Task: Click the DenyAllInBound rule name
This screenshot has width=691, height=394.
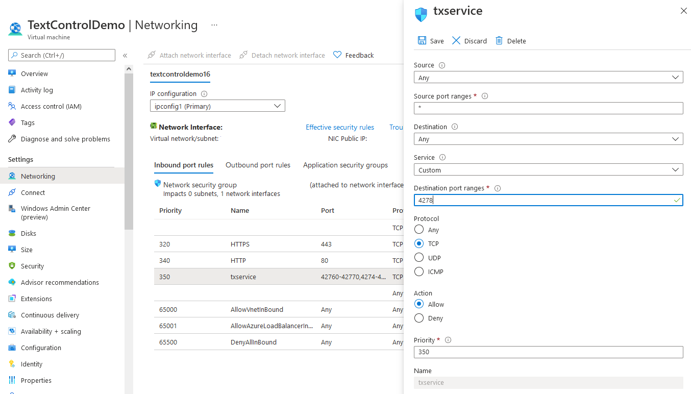Action: coord(254,342)
